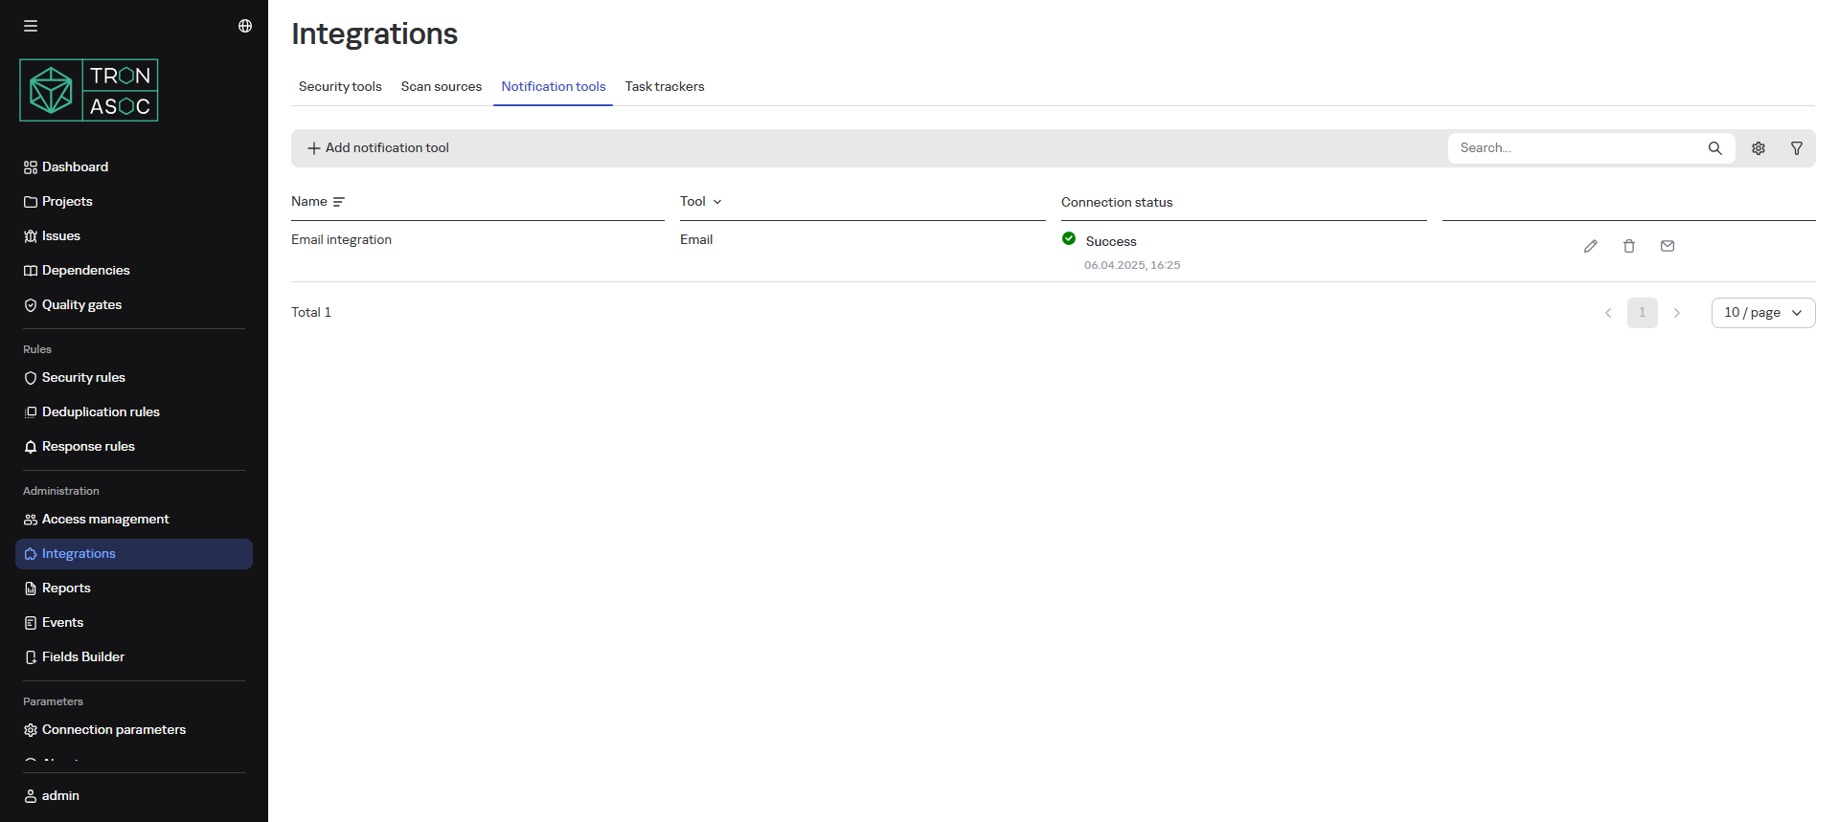The image size is (1838, 822).
Task: Open the filter funnel icon
Action: tap(1796, 148)
